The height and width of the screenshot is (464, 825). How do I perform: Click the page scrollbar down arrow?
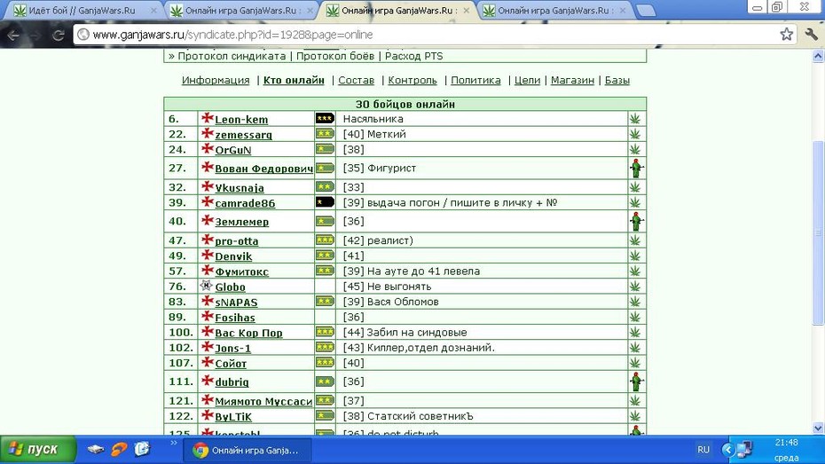(818, 428)
